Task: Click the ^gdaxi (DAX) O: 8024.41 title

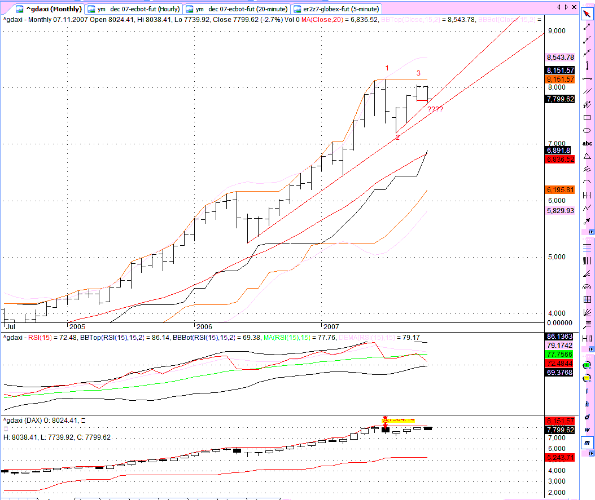Action: pyautogui.click(x=41, y=421)
